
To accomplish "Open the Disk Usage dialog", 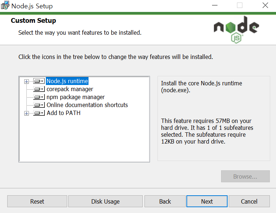I will click(105, 201).
